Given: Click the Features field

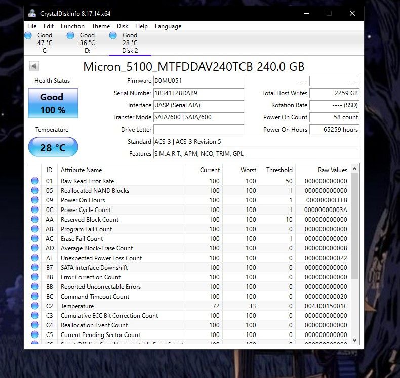Looking at the screenshot, I should (x=256, y=154).
